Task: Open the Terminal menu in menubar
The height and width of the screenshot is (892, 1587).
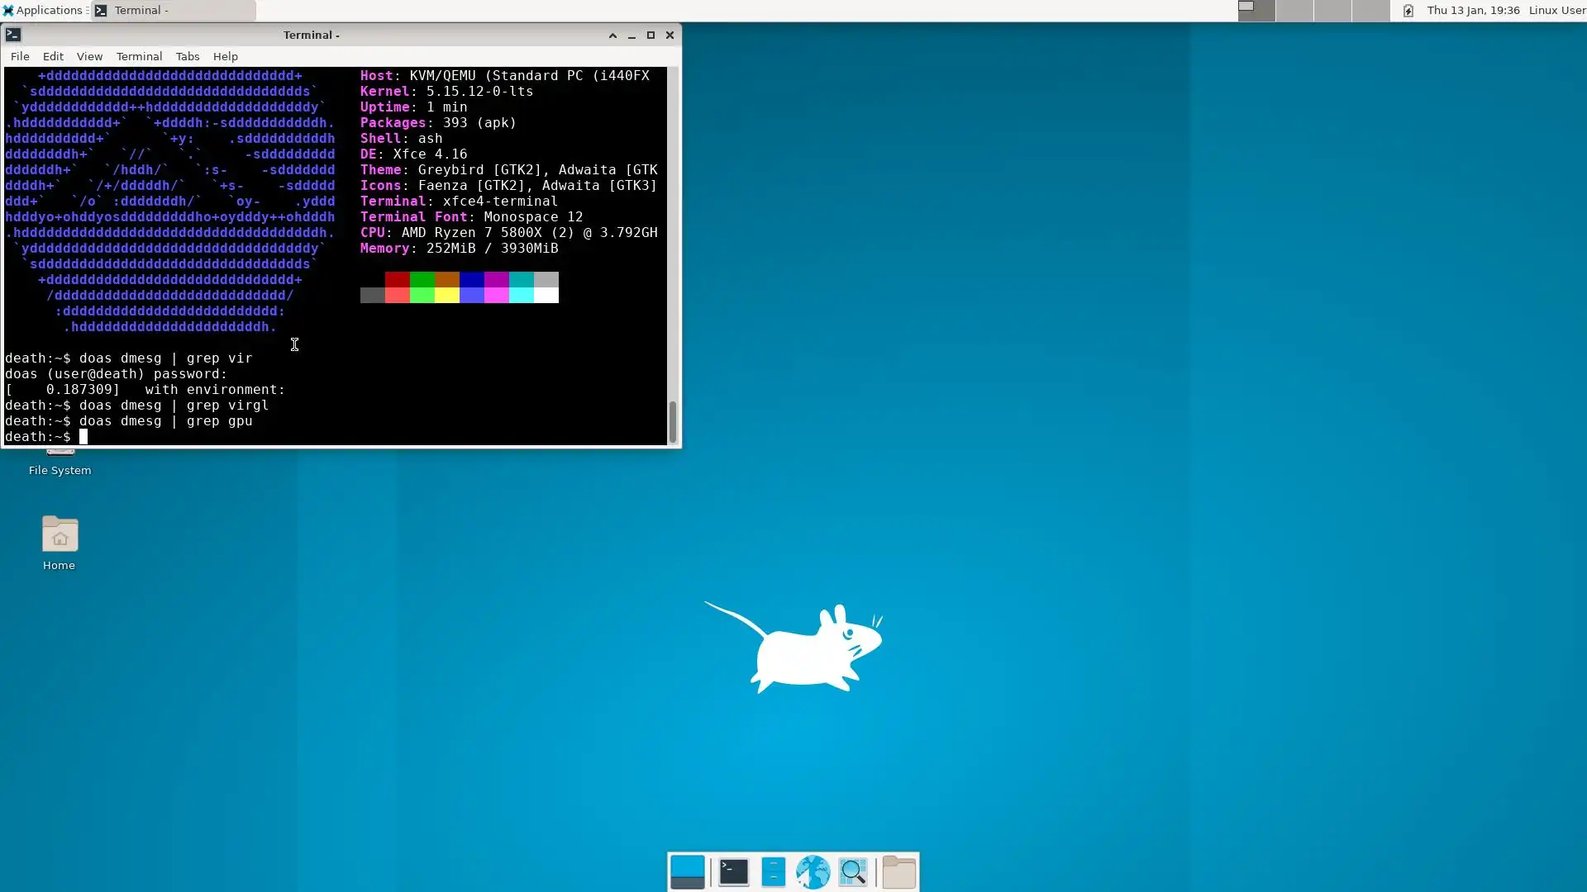Action: [139, 56]
